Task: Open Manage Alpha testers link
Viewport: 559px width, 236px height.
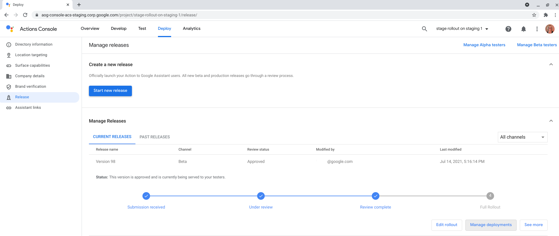Action: point(484,45)
